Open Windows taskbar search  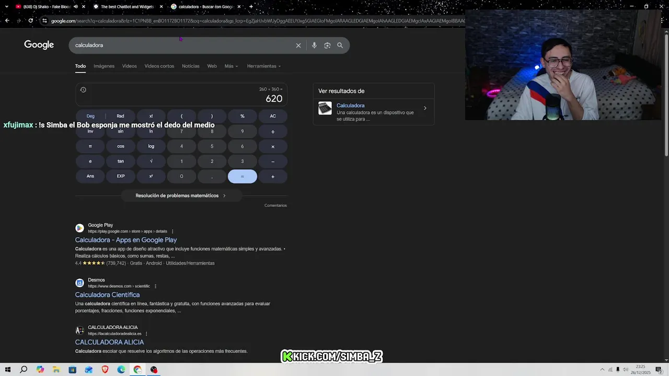pos(24,370)
